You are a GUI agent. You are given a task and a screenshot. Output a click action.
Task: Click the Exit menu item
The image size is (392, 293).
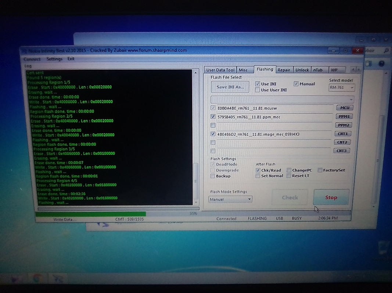[71, 59]
